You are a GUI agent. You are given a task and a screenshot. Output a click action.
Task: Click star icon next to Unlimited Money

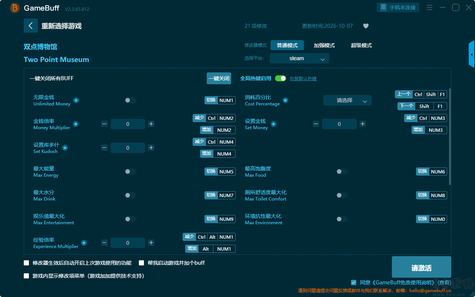76,100
